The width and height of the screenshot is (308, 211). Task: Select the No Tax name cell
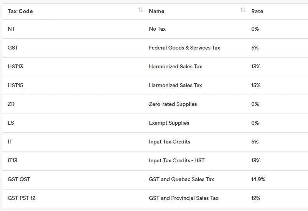tap(157, 29)
